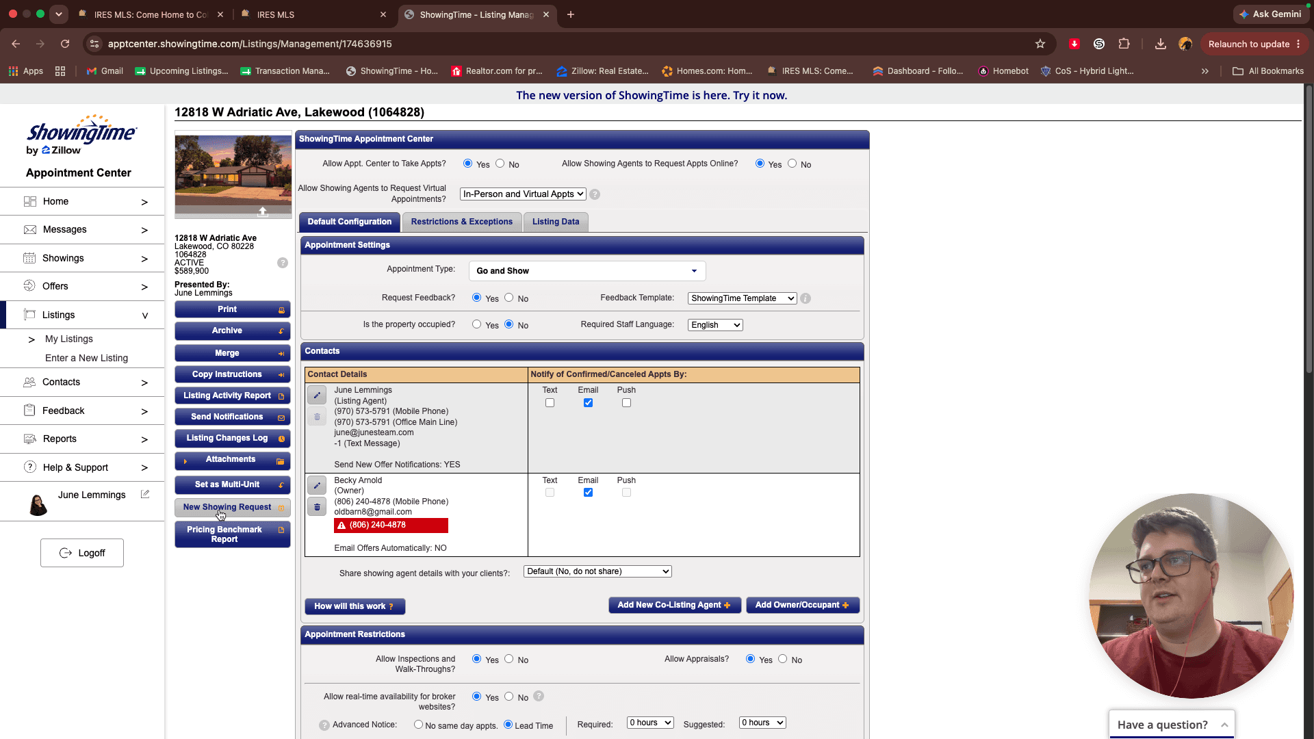Uncheck Email notification for Becky Arnold
The height and width of the screenshot is (739, 1314).
click(588, 493)
